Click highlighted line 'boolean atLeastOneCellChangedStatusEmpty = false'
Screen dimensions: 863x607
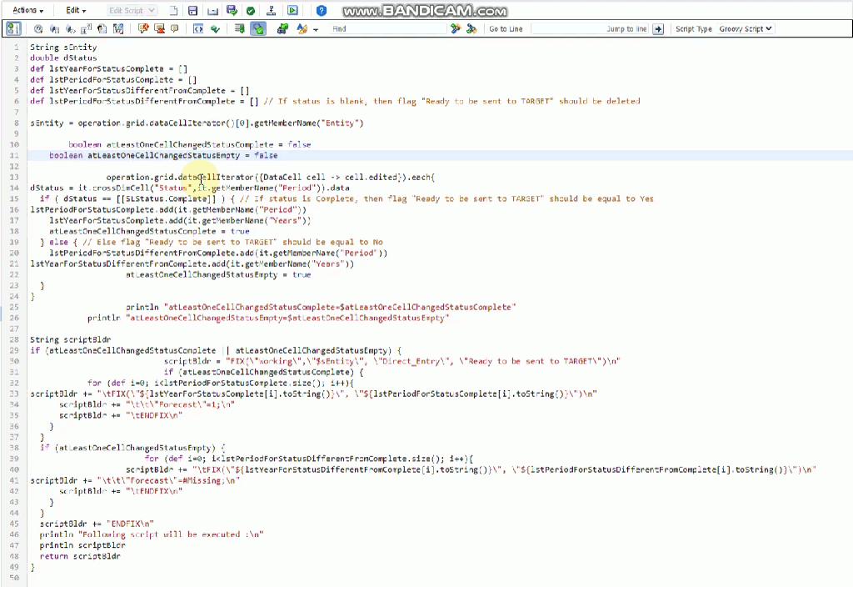pyautogui.click(x=163, y=155)
